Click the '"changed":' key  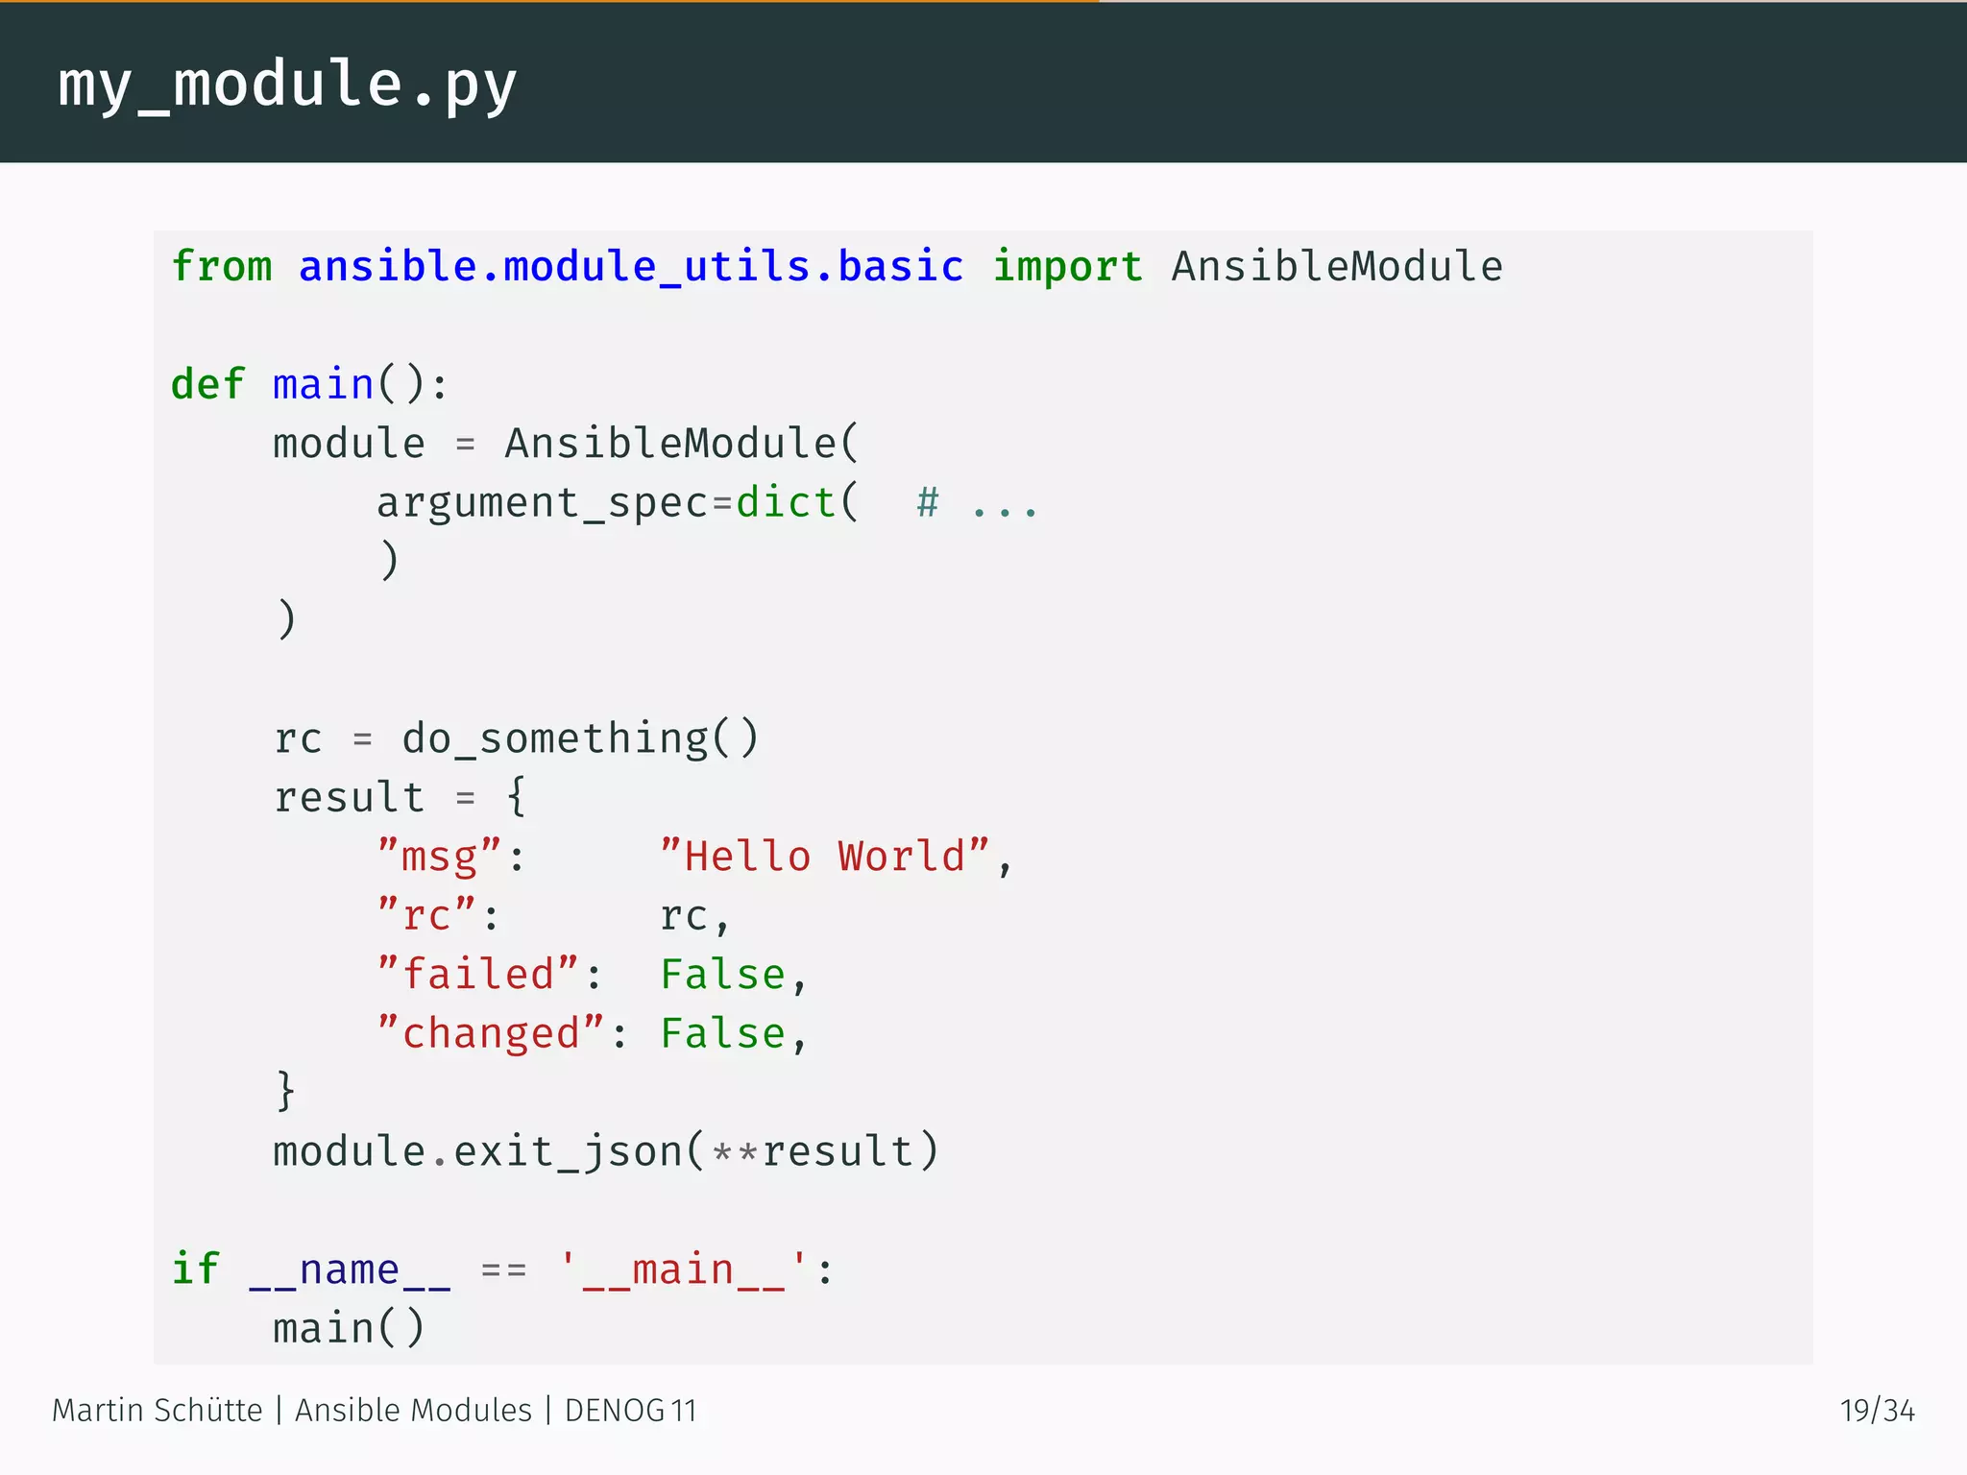[502, 1033]
